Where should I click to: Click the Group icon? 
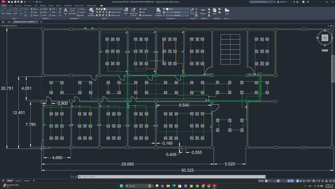pyautogui.click(x=192, y=11)
